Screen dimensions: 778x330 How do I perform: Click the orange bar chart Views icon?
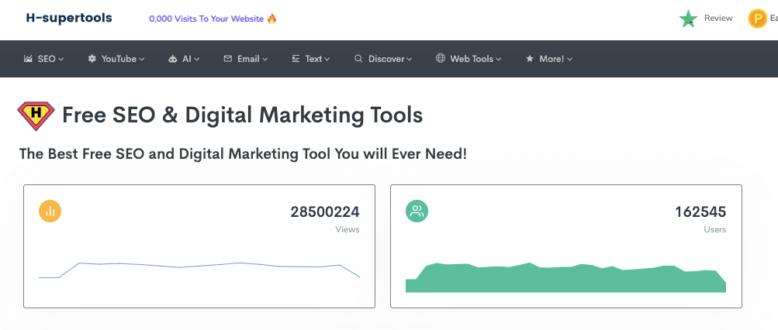click(x=50, y=211)
